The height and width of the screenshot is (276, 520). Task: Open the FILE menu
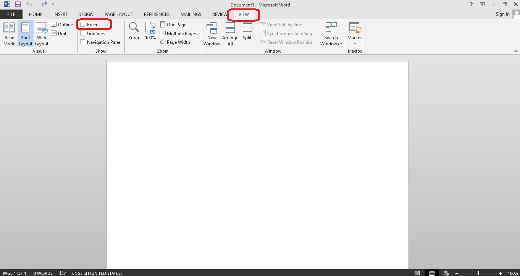11,14
